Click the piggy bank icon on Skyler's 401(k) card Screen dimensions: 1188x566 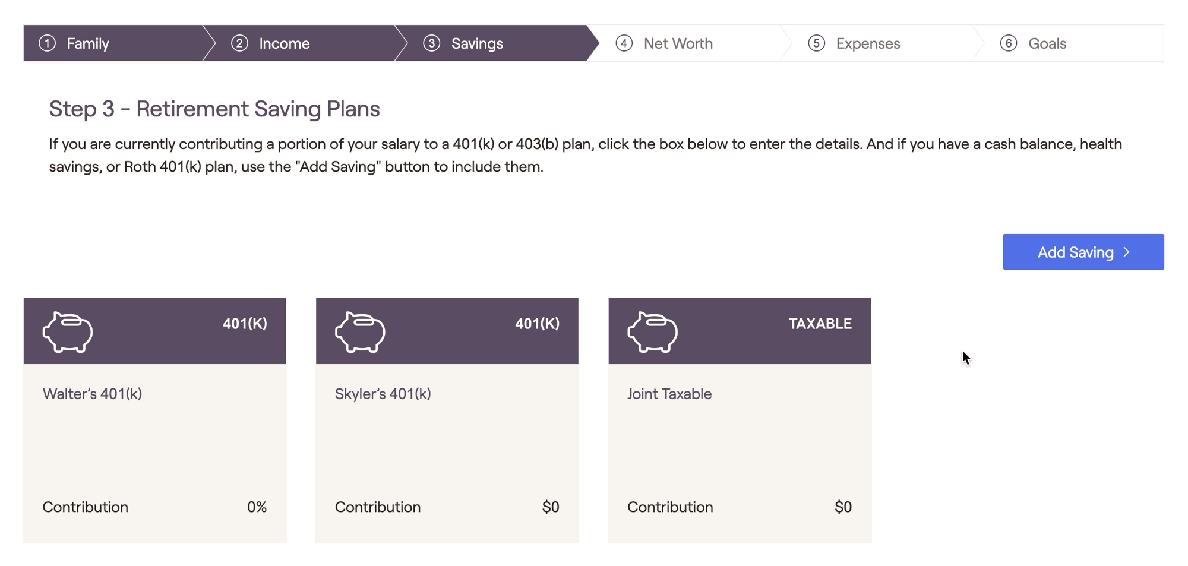tap(360, 331)
